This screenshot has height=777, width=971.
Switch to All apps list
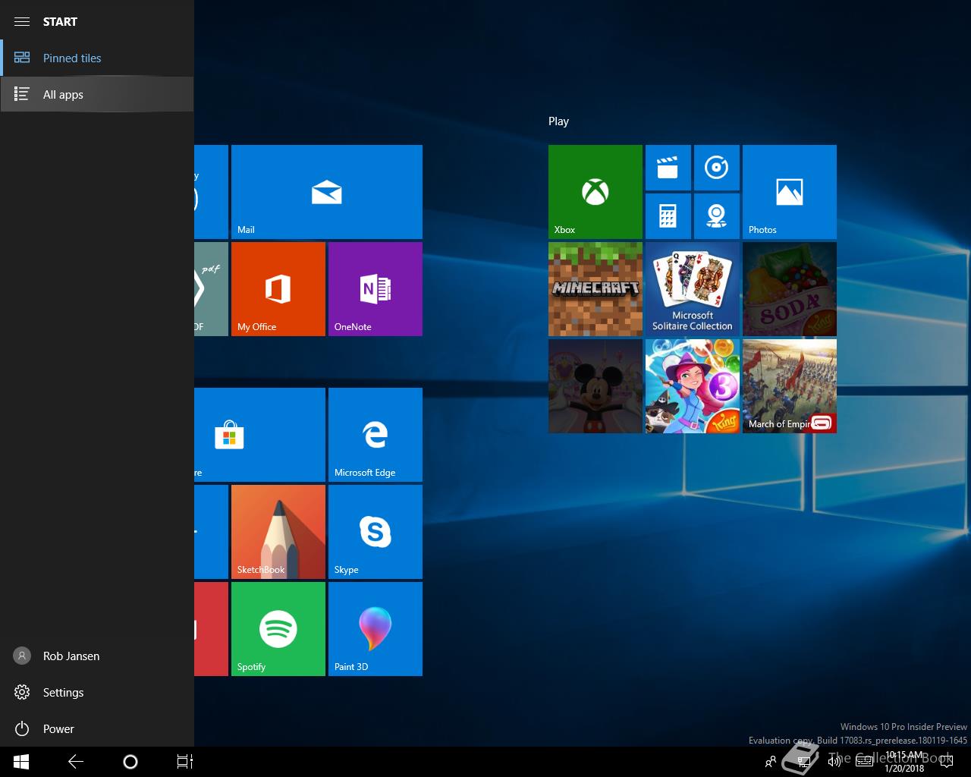(97, 94)
